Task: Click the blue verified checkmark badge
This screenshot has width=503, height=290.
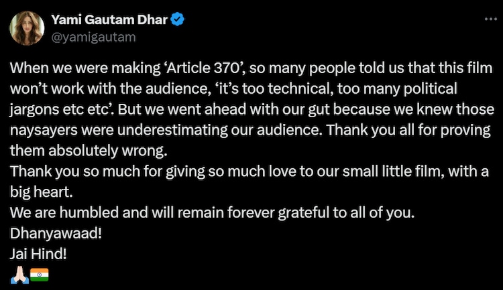Action: pyautogui.click(x=178, y=21)
